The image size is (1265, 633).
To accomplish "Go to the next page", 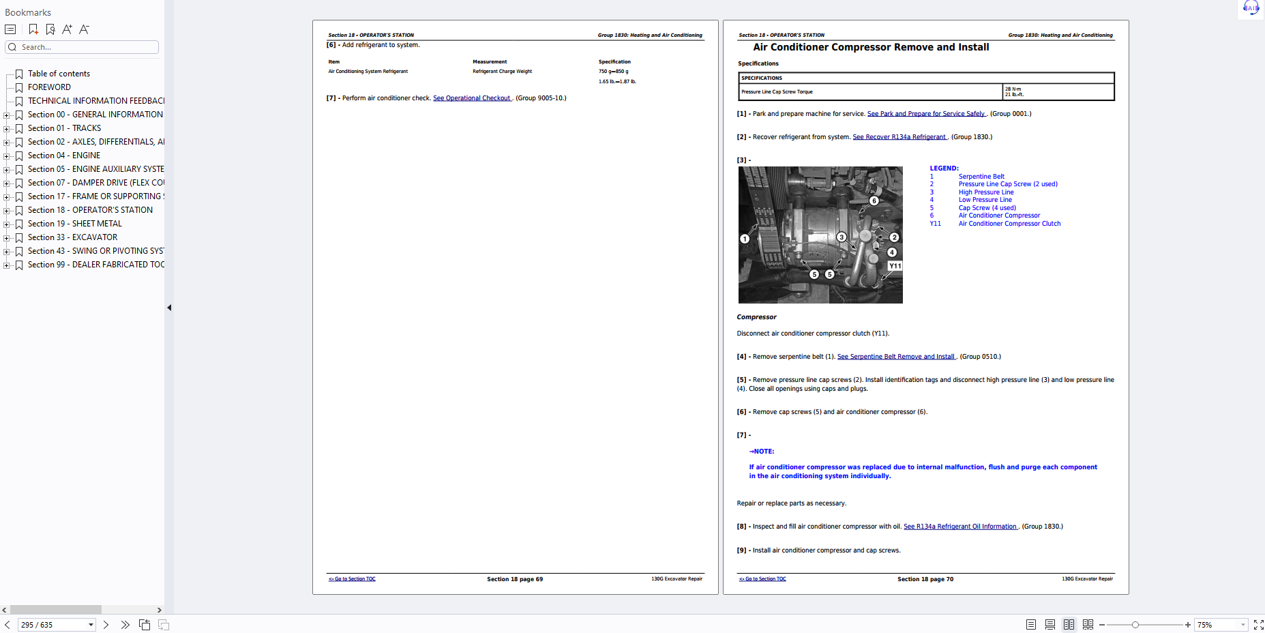I will click(106, 625).
